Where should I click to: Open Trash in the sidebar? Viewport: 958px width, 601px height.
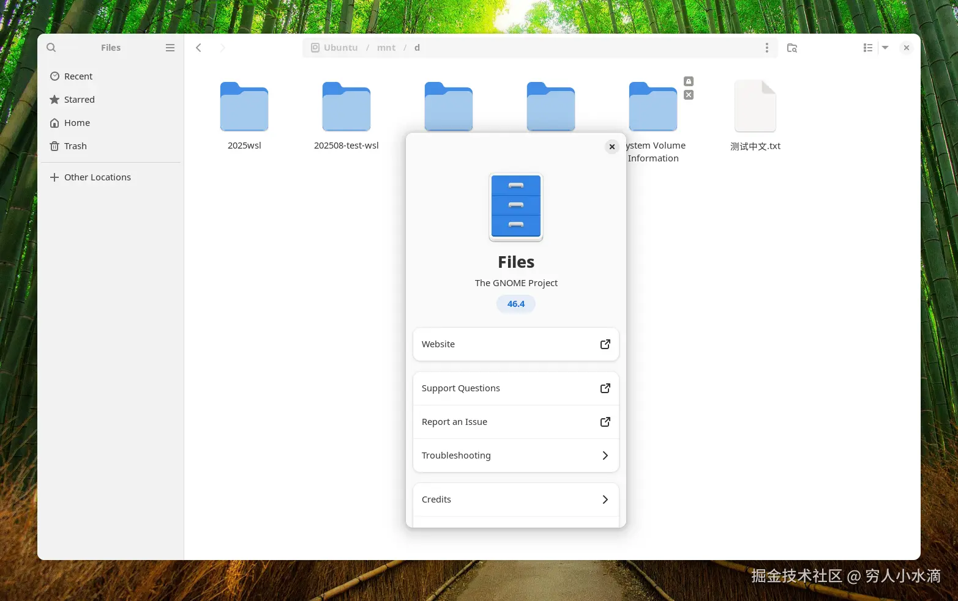coord(111,146)
